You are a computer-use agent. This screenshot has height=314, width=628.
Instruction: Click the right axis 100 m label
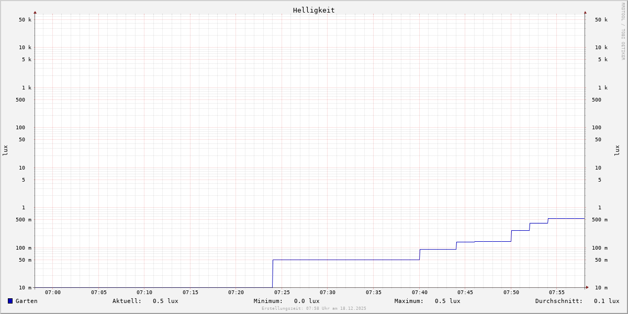600,248
